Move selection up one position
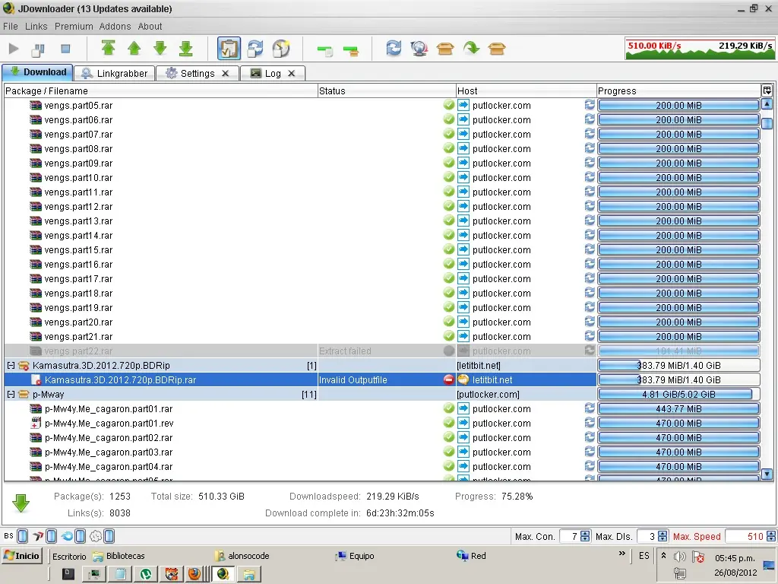Screen dimensions: 778x584 click(x=134, y=48)
